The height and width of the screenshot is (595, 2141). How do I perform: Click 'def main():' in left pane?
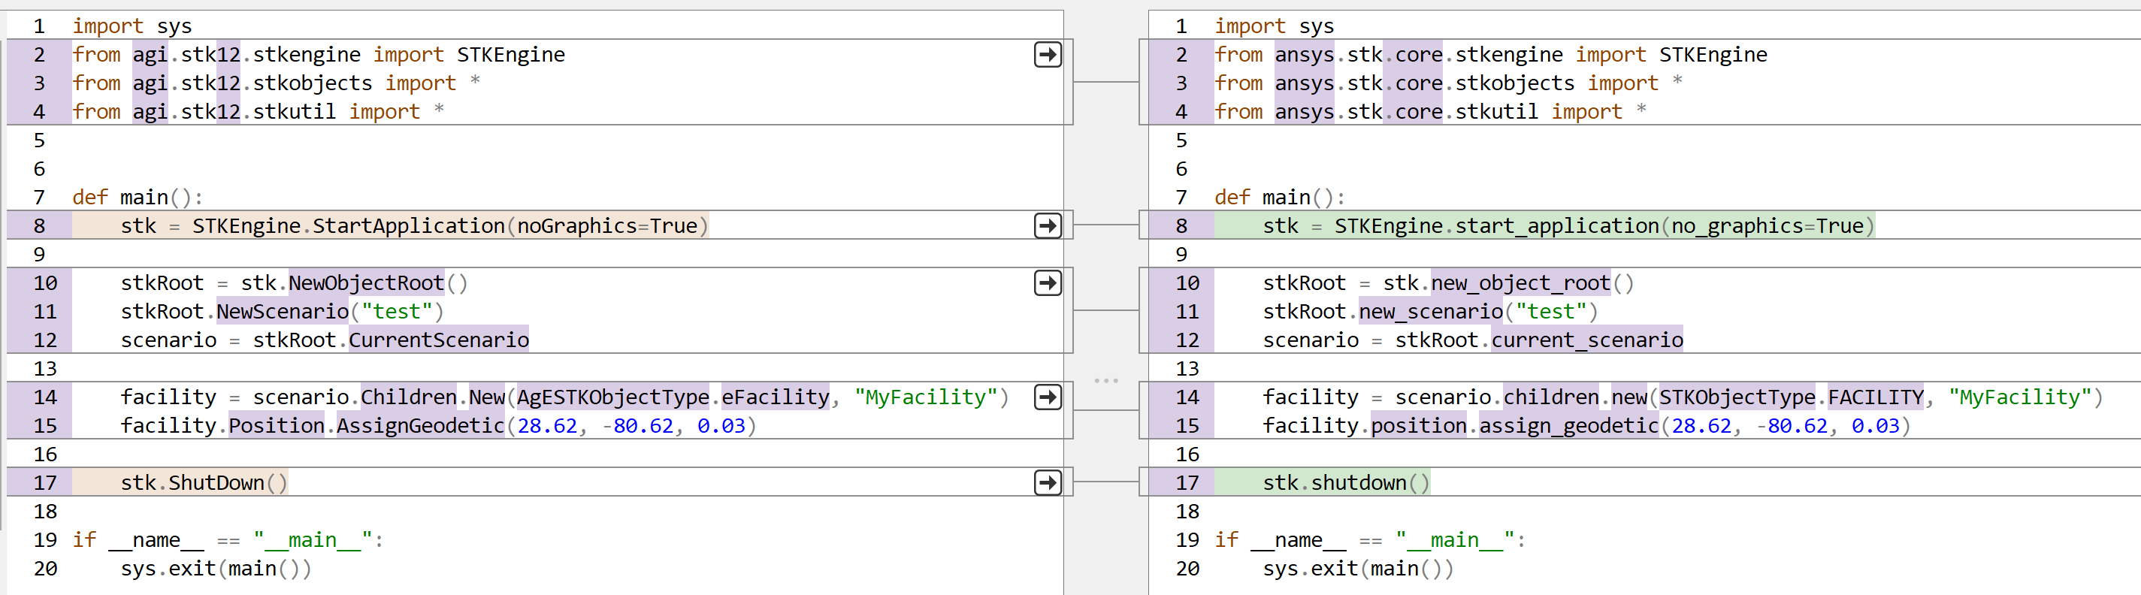coord(138,198)
